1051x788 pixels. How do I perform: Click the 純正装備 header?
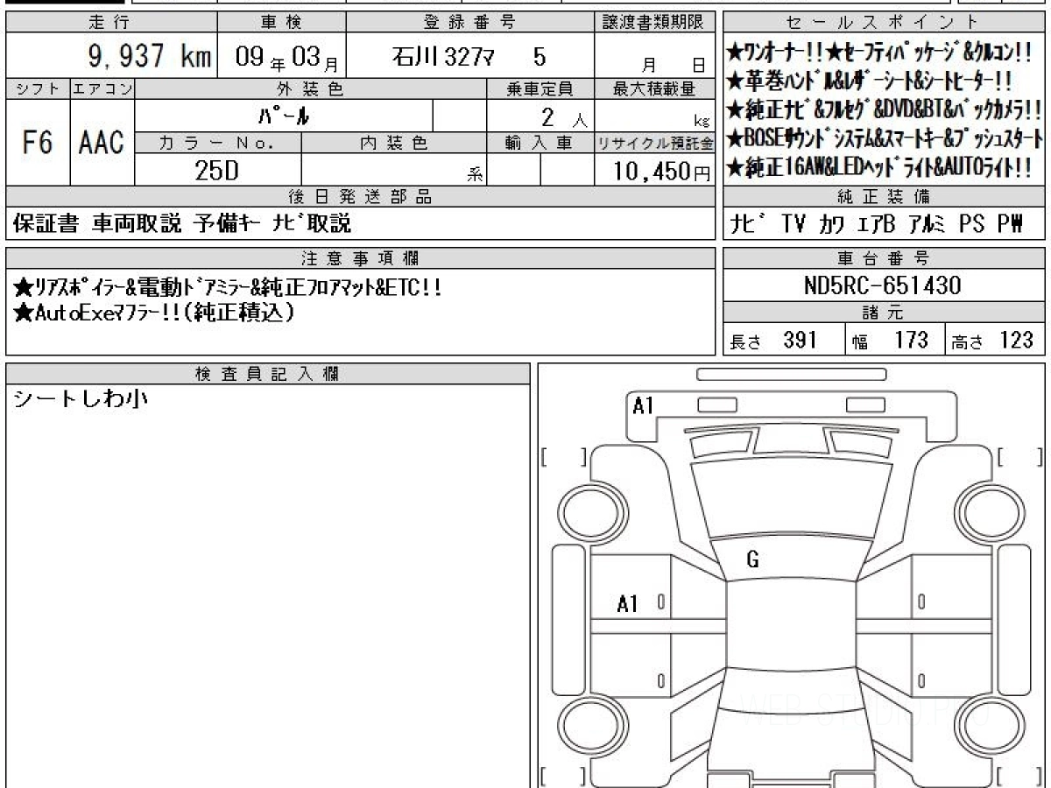tap(885, 197)
